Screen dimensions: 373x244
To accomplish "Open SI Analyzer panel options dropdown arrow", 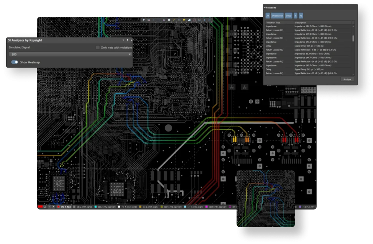I will 123,40.
